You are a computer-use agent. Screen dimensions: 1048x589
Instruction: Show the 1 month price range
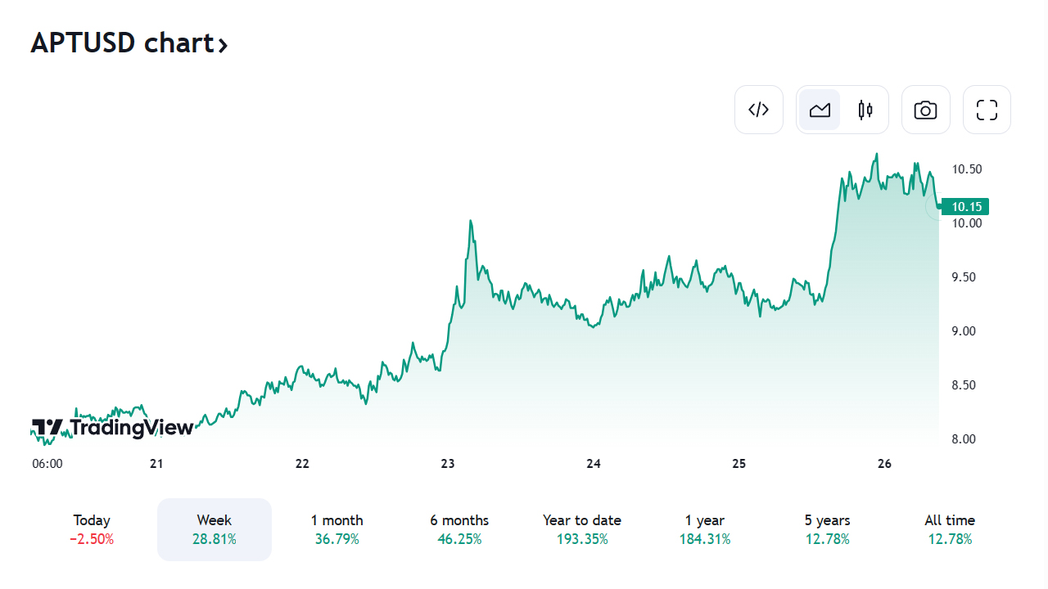click(337, 529)
